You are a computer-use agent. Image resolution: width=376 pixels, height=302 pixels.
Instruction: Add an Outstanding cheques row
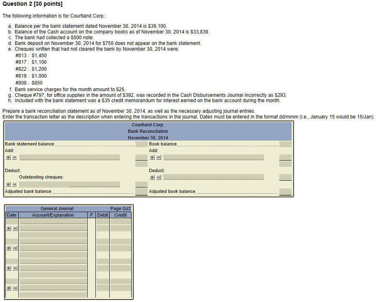tap(9, 184)
